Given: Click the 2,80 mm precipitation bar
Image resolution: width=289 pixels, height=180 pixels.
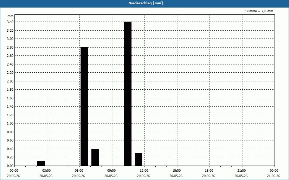Looking at the screenshot, I should coord(85,107).
